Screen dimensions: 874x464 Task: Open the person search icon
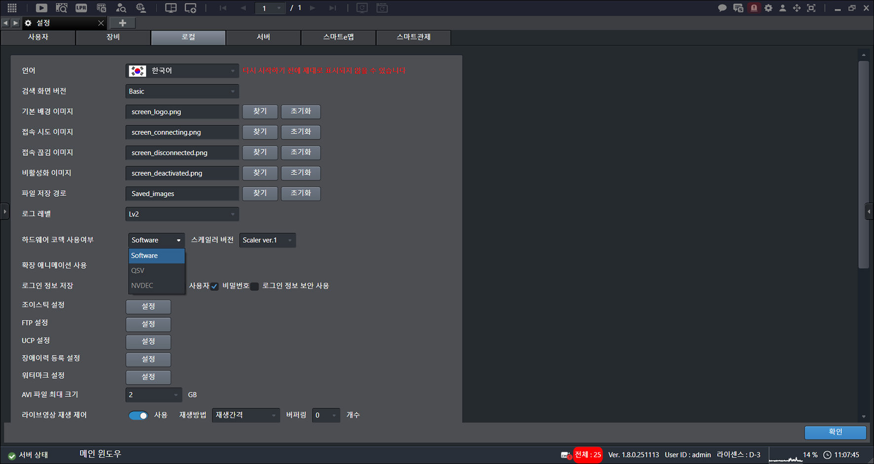(x=121, y=8)
